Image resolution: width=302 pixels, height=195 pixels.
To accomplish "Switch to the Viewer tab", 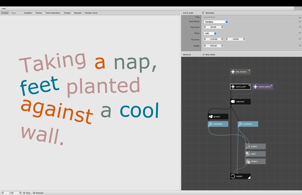I will [x=5, y=13].
